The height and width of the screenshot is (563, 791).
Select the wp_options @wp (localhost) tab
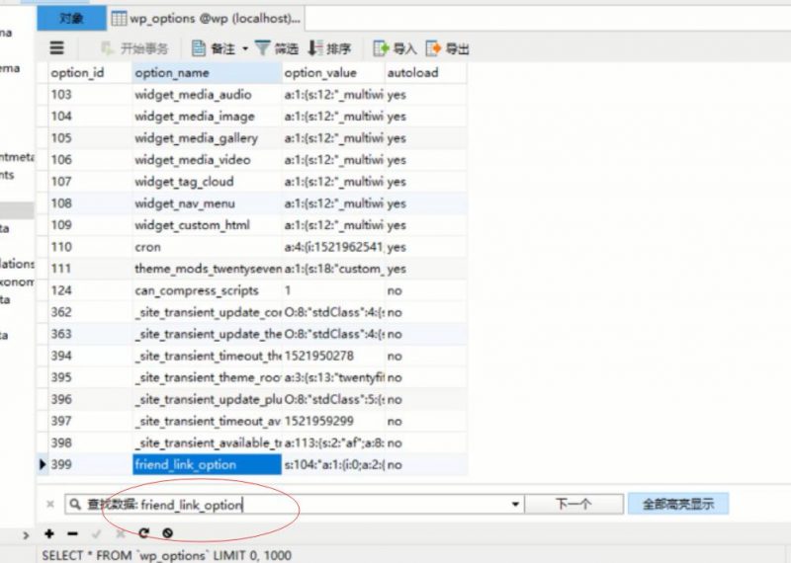tap(206, 19)
